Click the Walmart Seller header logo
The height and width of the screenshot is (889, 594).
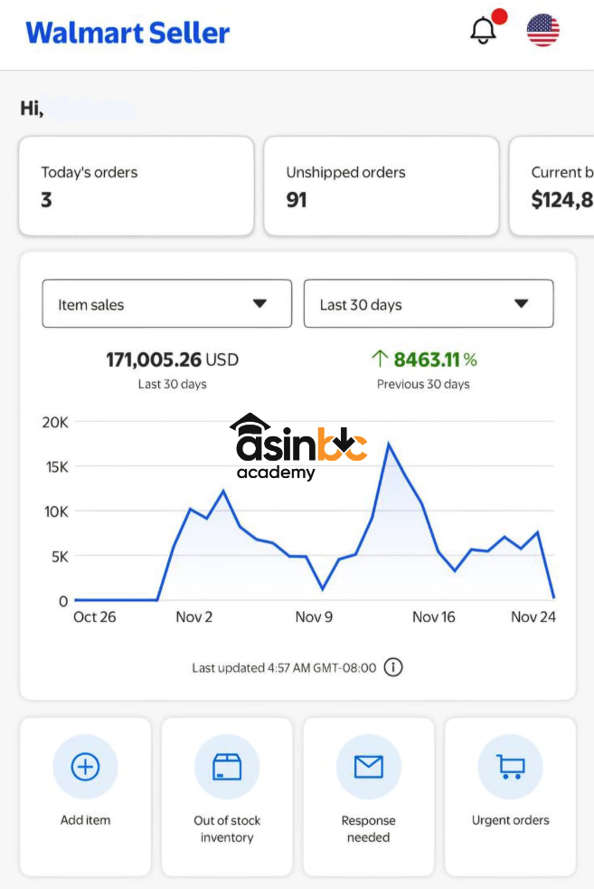127,33
